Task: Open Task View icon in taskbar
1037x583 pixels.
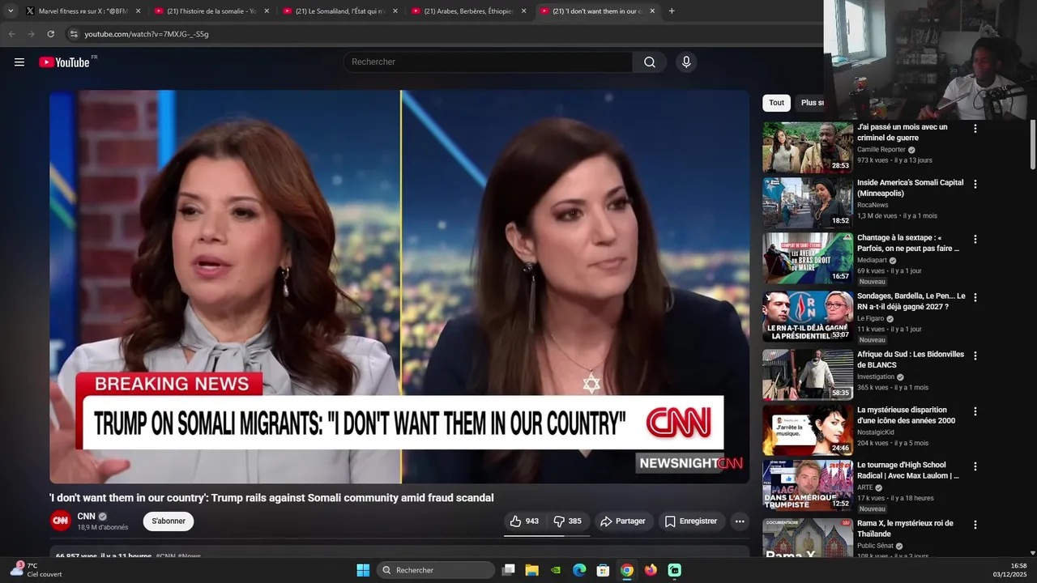Action: tap(508, 570)
